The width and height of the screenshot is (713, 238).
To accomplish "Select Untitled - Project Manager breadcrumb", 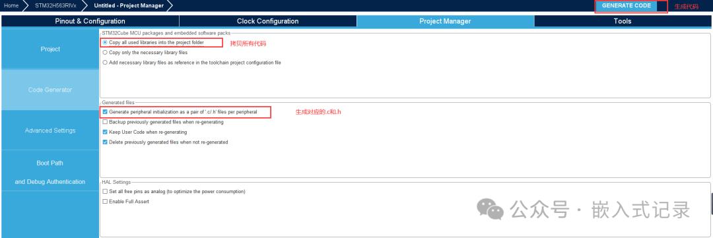I will pos(129,6).
